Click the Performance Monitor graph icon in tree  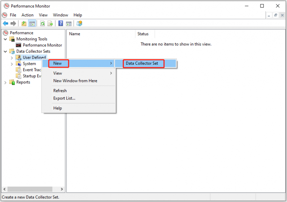[x=18, y=45]
